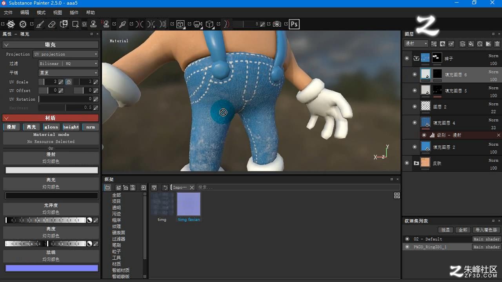Click the second round Substance icon in toolbar
502x282 pixels.
point(23,24)
